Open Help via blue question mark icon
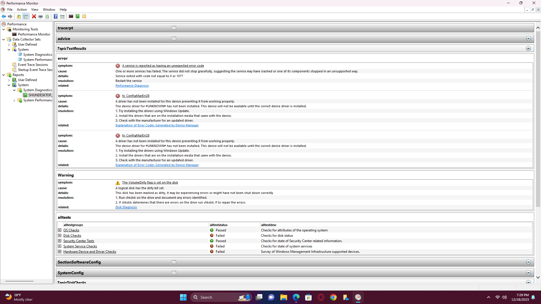This screenshot has height=304, width=541. [x=56, y=16]
